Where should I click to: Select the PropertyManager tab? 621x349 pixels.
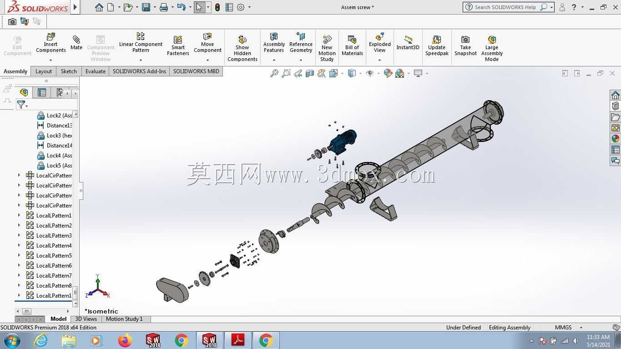pos(42,92)
